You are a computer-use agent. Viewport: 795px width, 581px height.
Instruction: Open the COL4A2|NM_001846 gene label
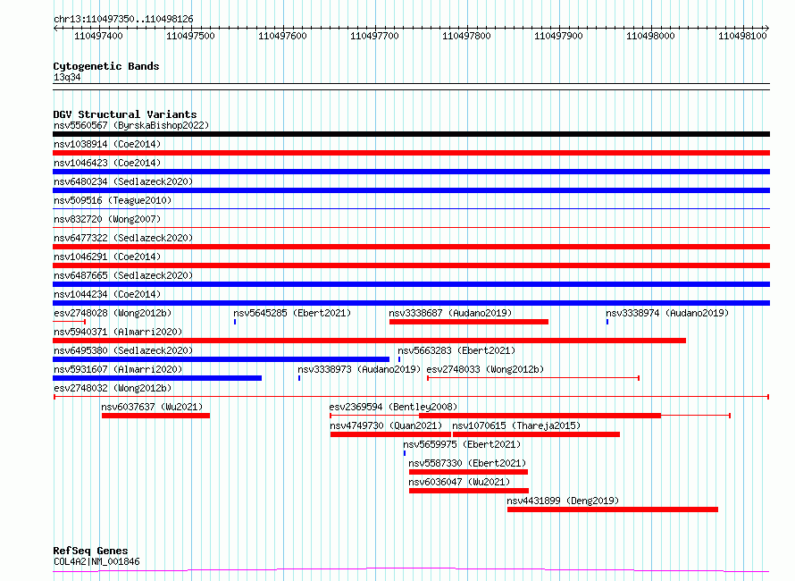click(x=96, y=561)
